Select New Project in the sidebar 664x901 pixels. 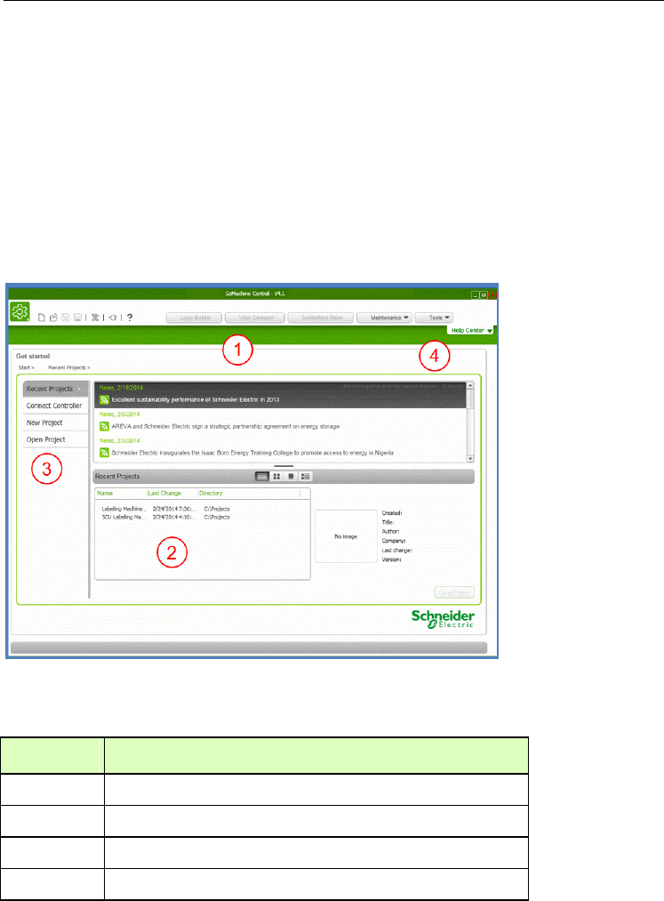55,422
